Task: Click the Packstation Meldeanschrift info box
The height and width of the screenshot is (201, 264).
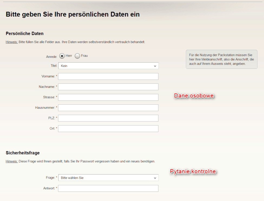Action: tap(221, 59)
